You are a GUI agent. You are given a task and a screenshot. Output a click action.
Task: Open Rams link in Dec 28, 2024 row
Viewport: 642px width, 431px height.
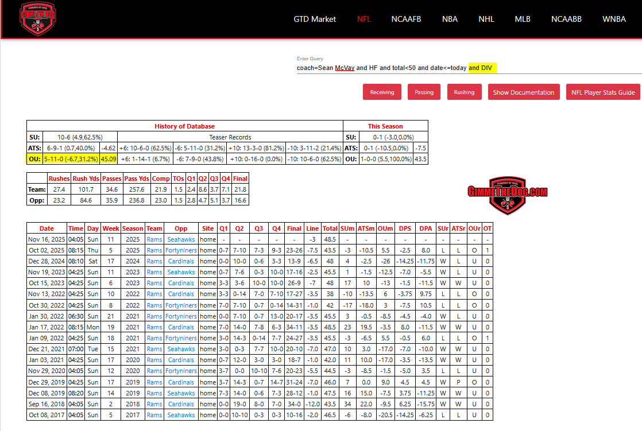point(154,261)
